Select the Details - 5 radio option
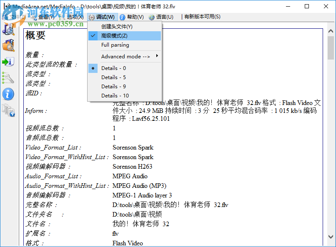Image resolution: width=336 pixels, height=247 pixels. (x=113, y=77)
